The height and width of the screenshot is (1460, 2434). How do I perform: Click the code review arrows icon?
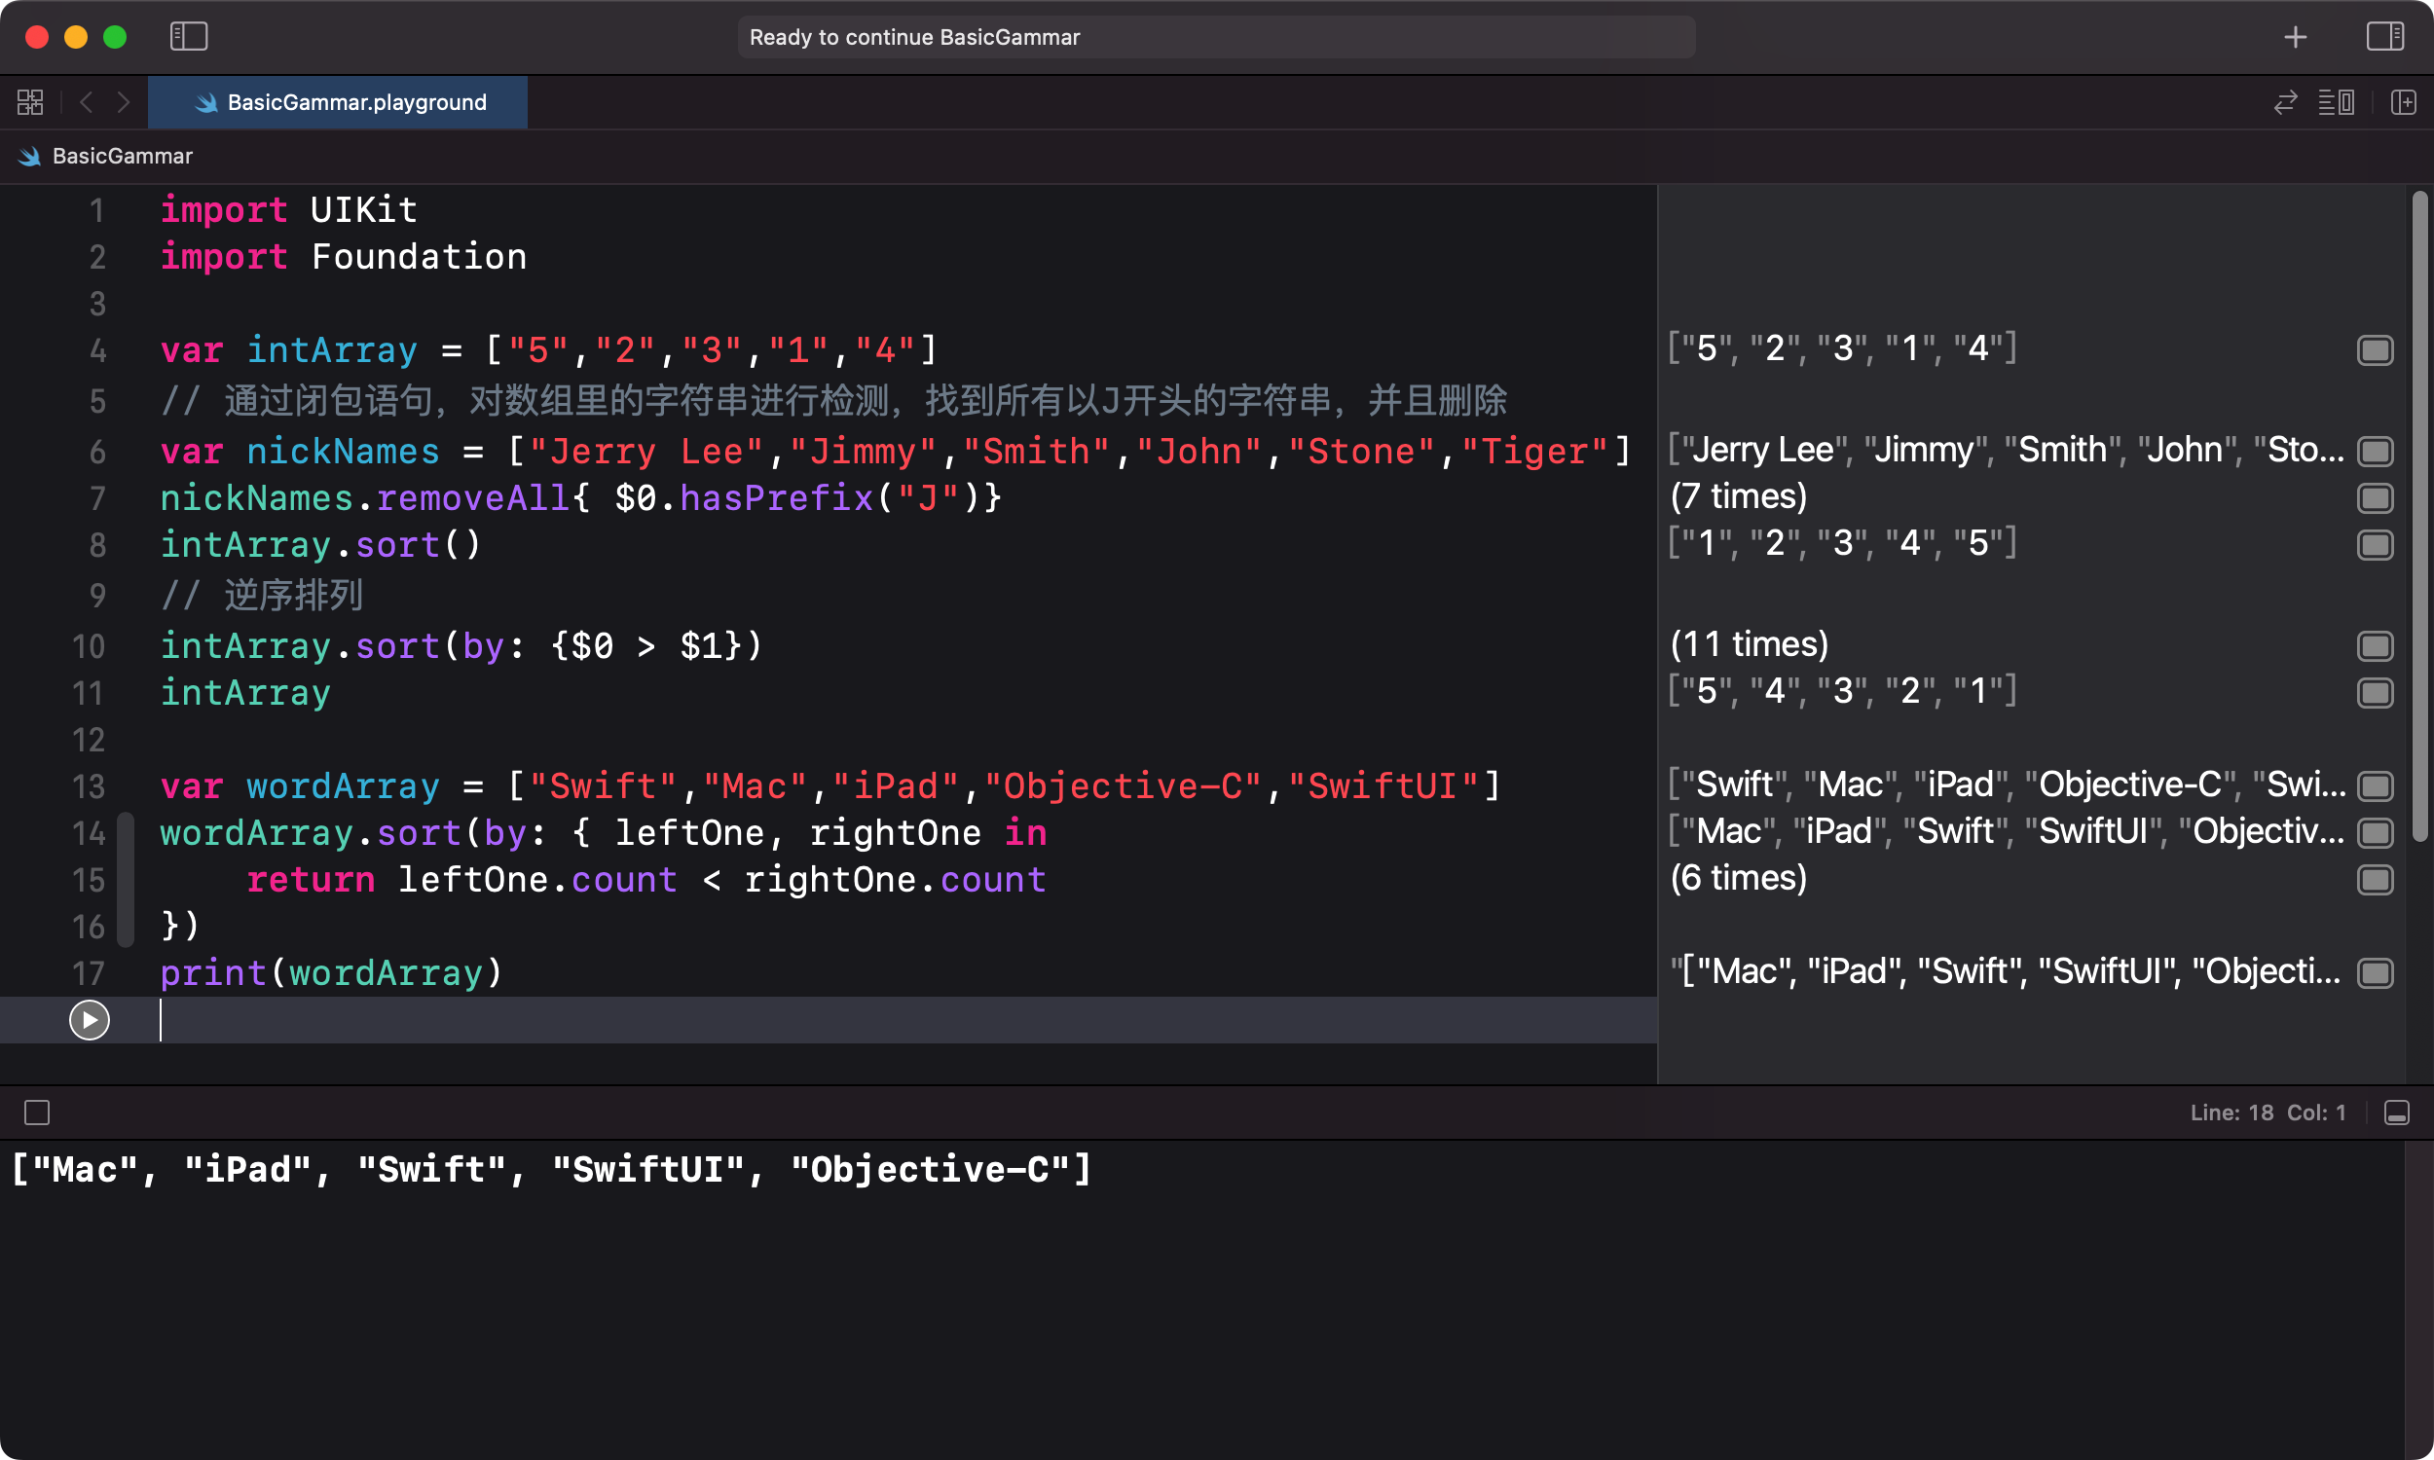2284,102
